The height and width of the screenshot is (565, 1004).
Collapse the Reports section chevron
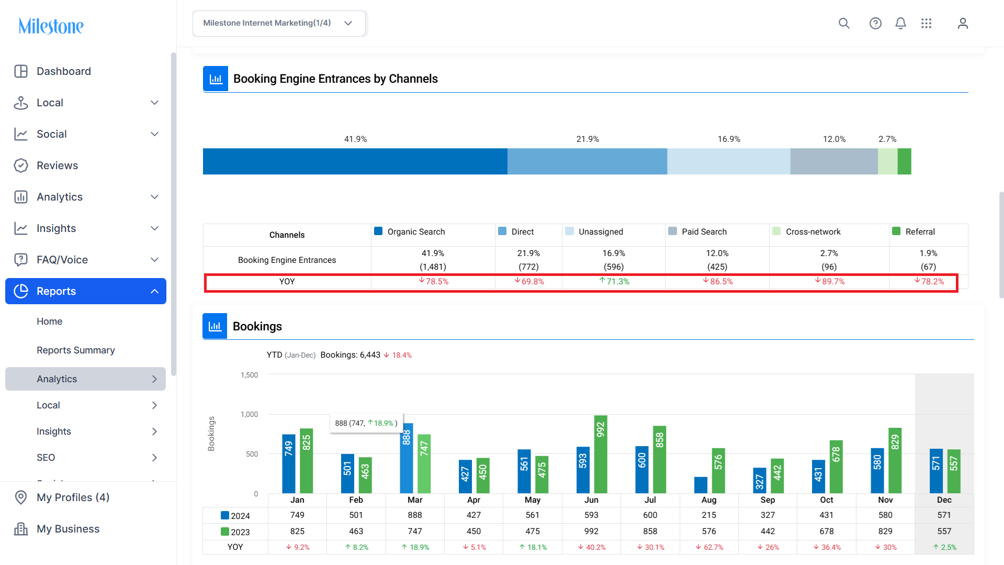point(154,291)
